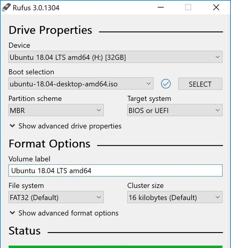Viewport: 231px width, 248px height.
Task: Open the Boot selection dropdown
Action: pyautogui.click(x=81, y=83)
